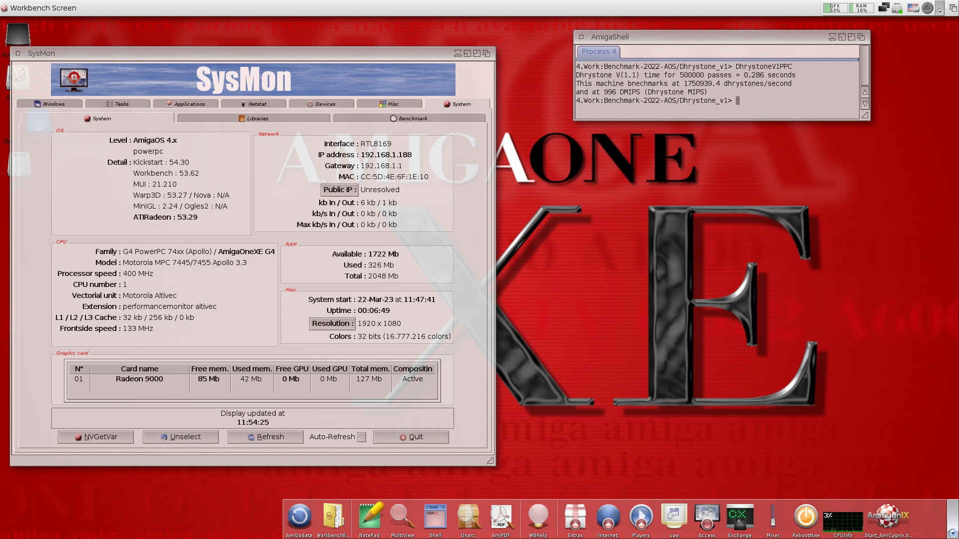
Task: Click the NVGetVar button
Action: (x=96, y=437)
